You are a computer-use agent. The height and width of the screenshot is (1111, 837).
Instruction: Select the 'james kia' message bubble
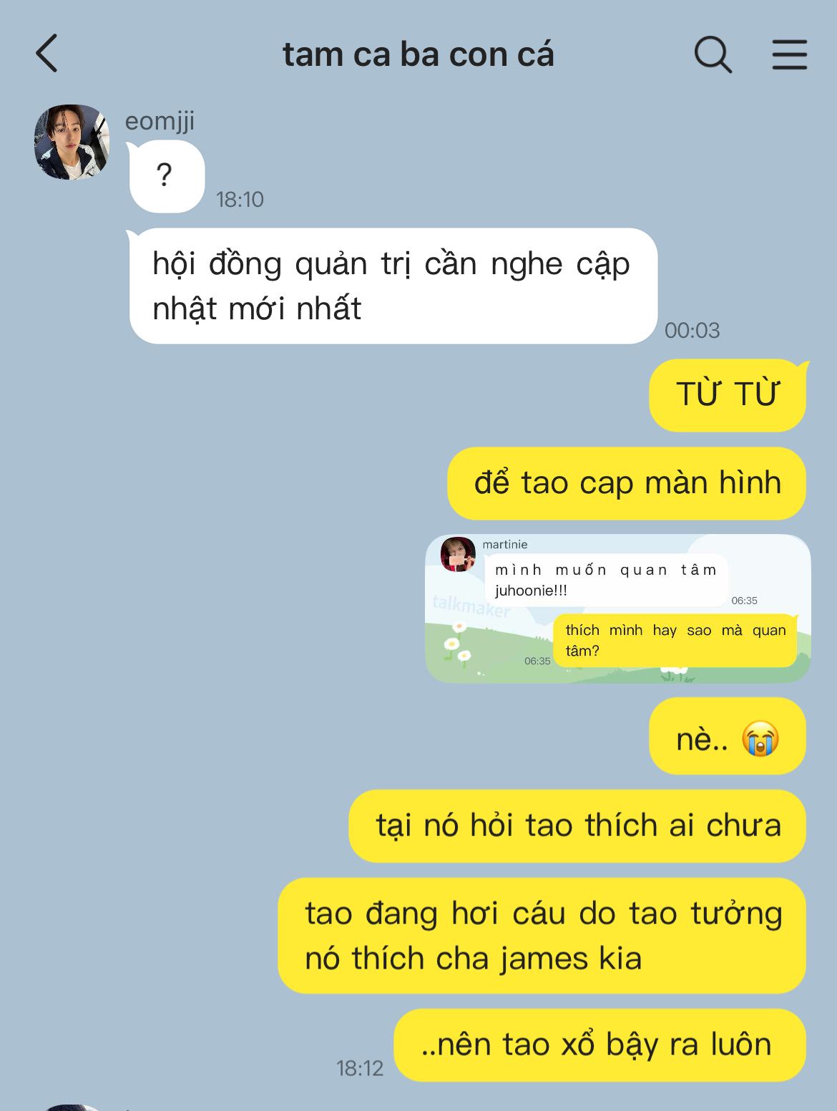542,936
